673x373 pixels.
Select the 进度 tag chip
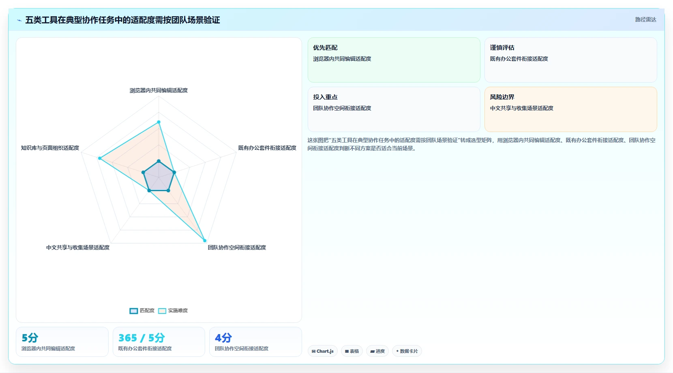377,351
